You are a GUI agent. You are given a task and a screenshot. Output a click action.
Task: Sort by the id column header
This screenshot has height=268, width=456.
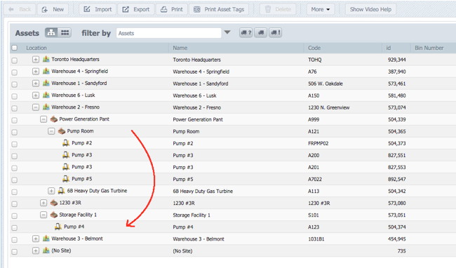tap(389, 48)
